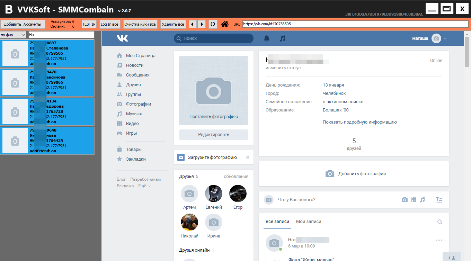Open the Реклама footer link
Viewport: 471px width, 261px height.
125,186
